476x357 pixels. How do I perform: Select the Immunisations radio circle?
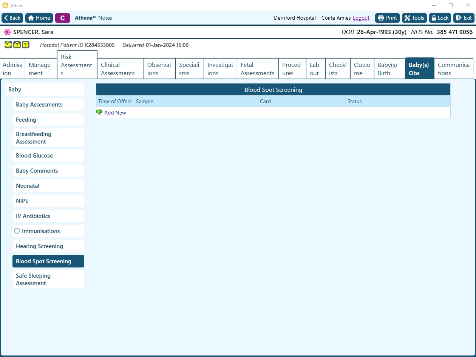pos(17,231)
